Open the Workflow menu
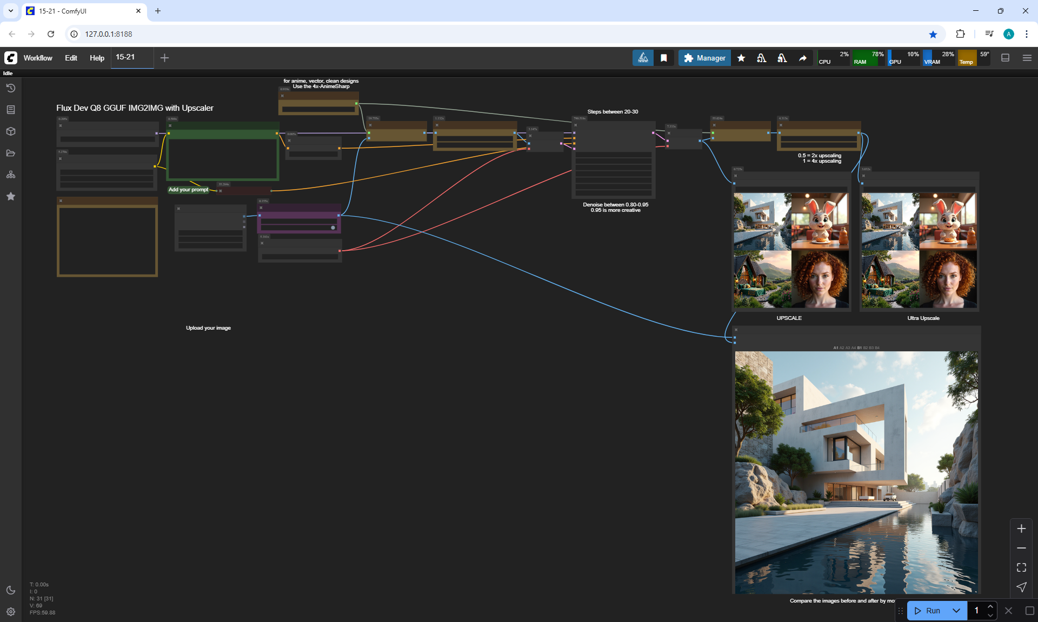 pos(38,58)
